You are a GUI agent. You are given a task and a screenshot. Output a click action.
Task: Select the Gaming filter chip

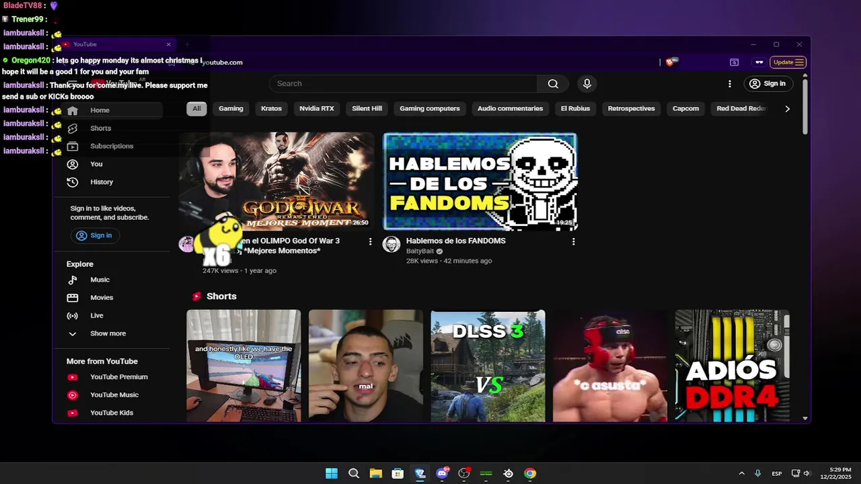click(x=231, y=108)
